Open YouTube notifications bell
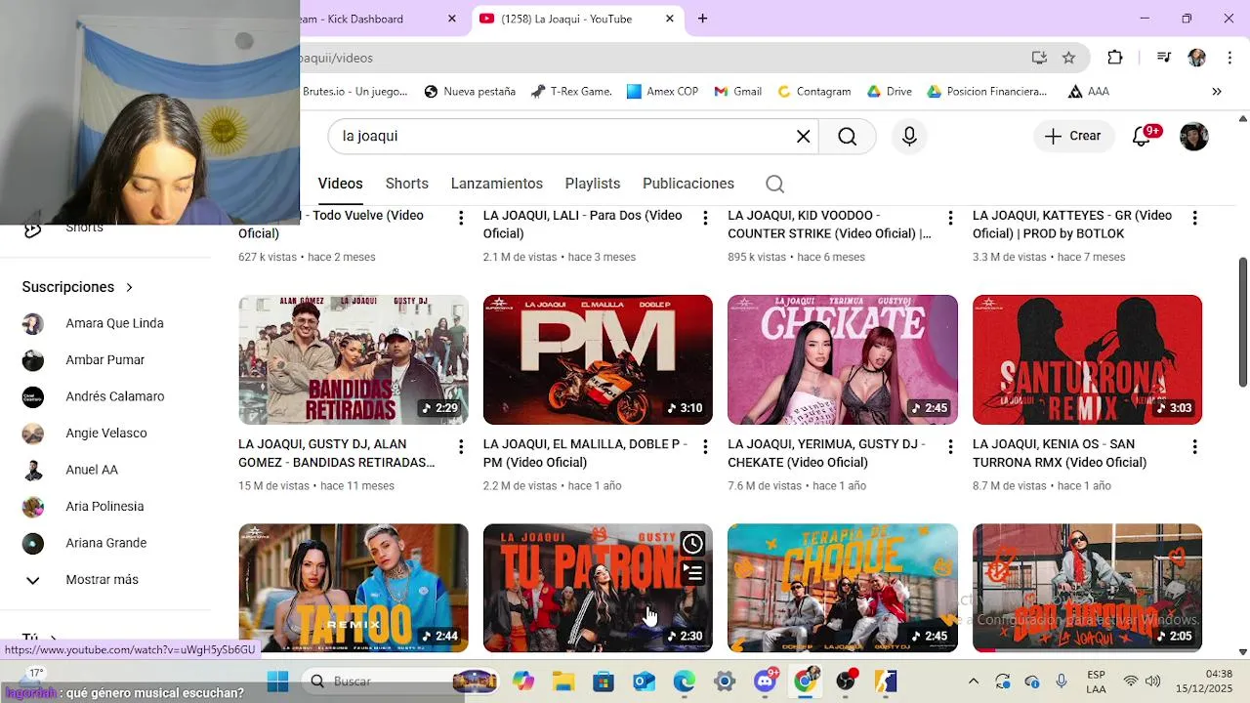Image resolution: width=1250 pixels, height=703 pixels. (x=1141, y=137)
